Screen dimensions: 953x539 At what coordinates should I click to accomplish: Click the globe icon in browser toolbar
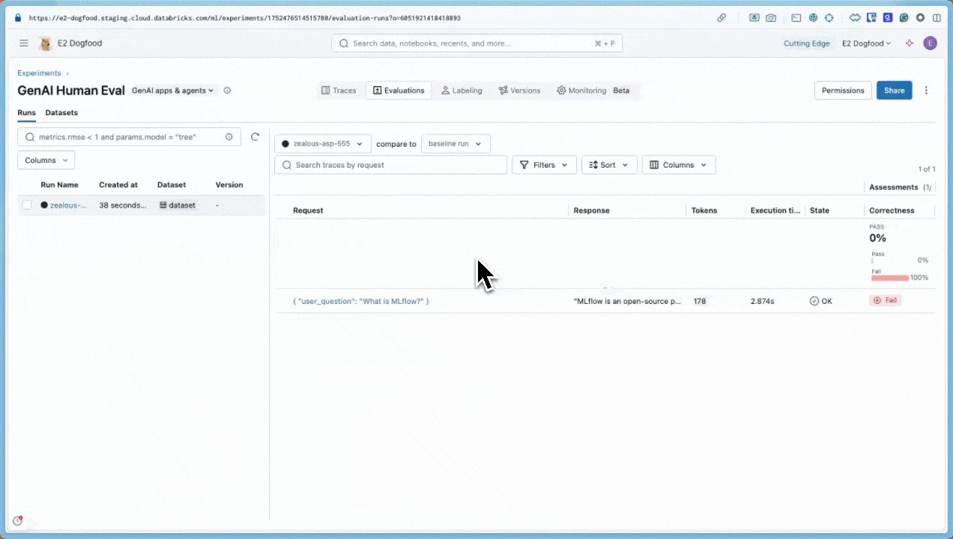(813, 17)
